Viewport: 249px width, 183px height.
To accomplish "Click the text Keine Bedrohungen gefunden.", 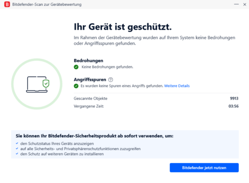I will point(107,67).
